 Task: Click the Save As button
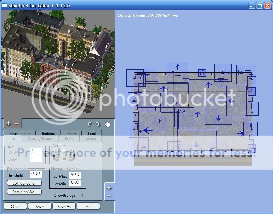click(64, 206)
